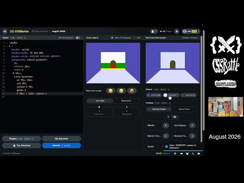Image resolution: width=244 pixels, height=183 pixels.
Task: Run the Blank Template plugin
Action: tap(166, 136)
